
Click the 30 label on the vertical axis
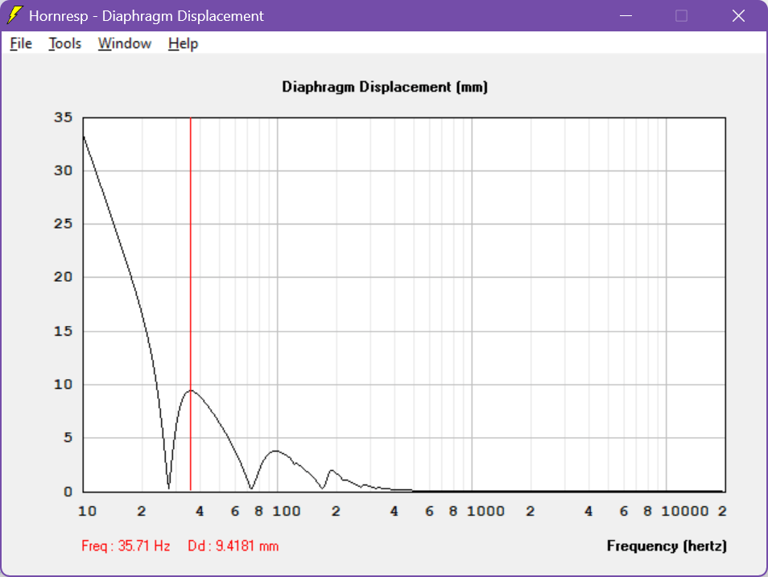coord(63,171)
